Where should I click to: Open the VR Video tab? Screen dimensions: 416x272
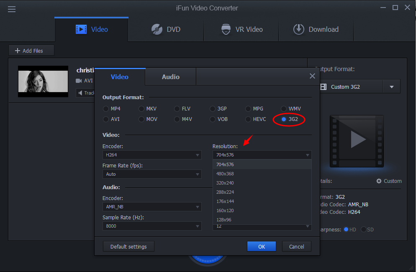click(x=241, y=29)
